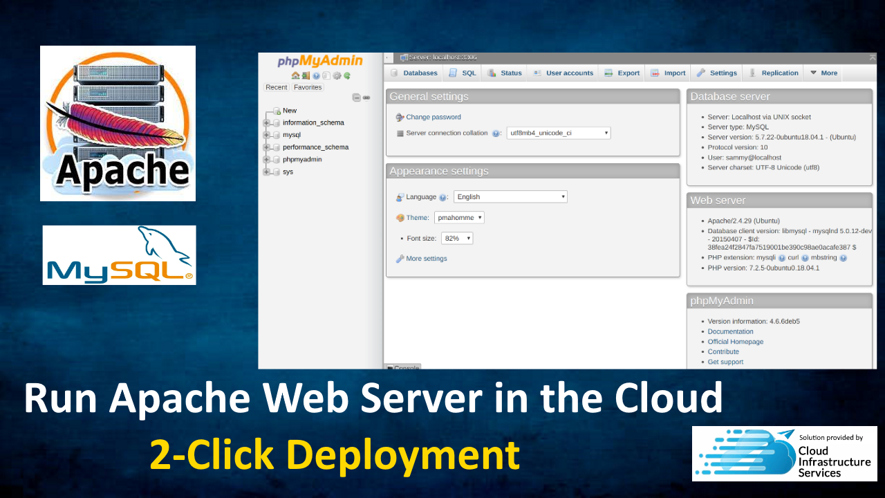
Task: Click the help icon next to Language
Action: (442, 197)
